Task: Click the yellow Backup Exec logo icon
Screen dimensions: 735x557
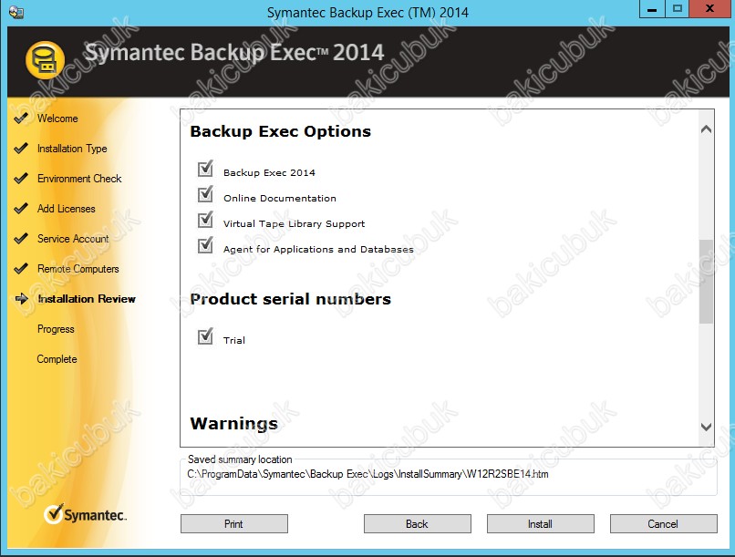Action: [x=45, y=60]
